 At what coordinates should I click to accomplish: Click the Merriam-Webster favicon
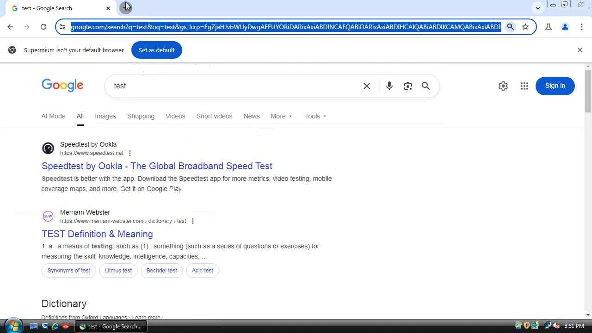click(48, 216)
